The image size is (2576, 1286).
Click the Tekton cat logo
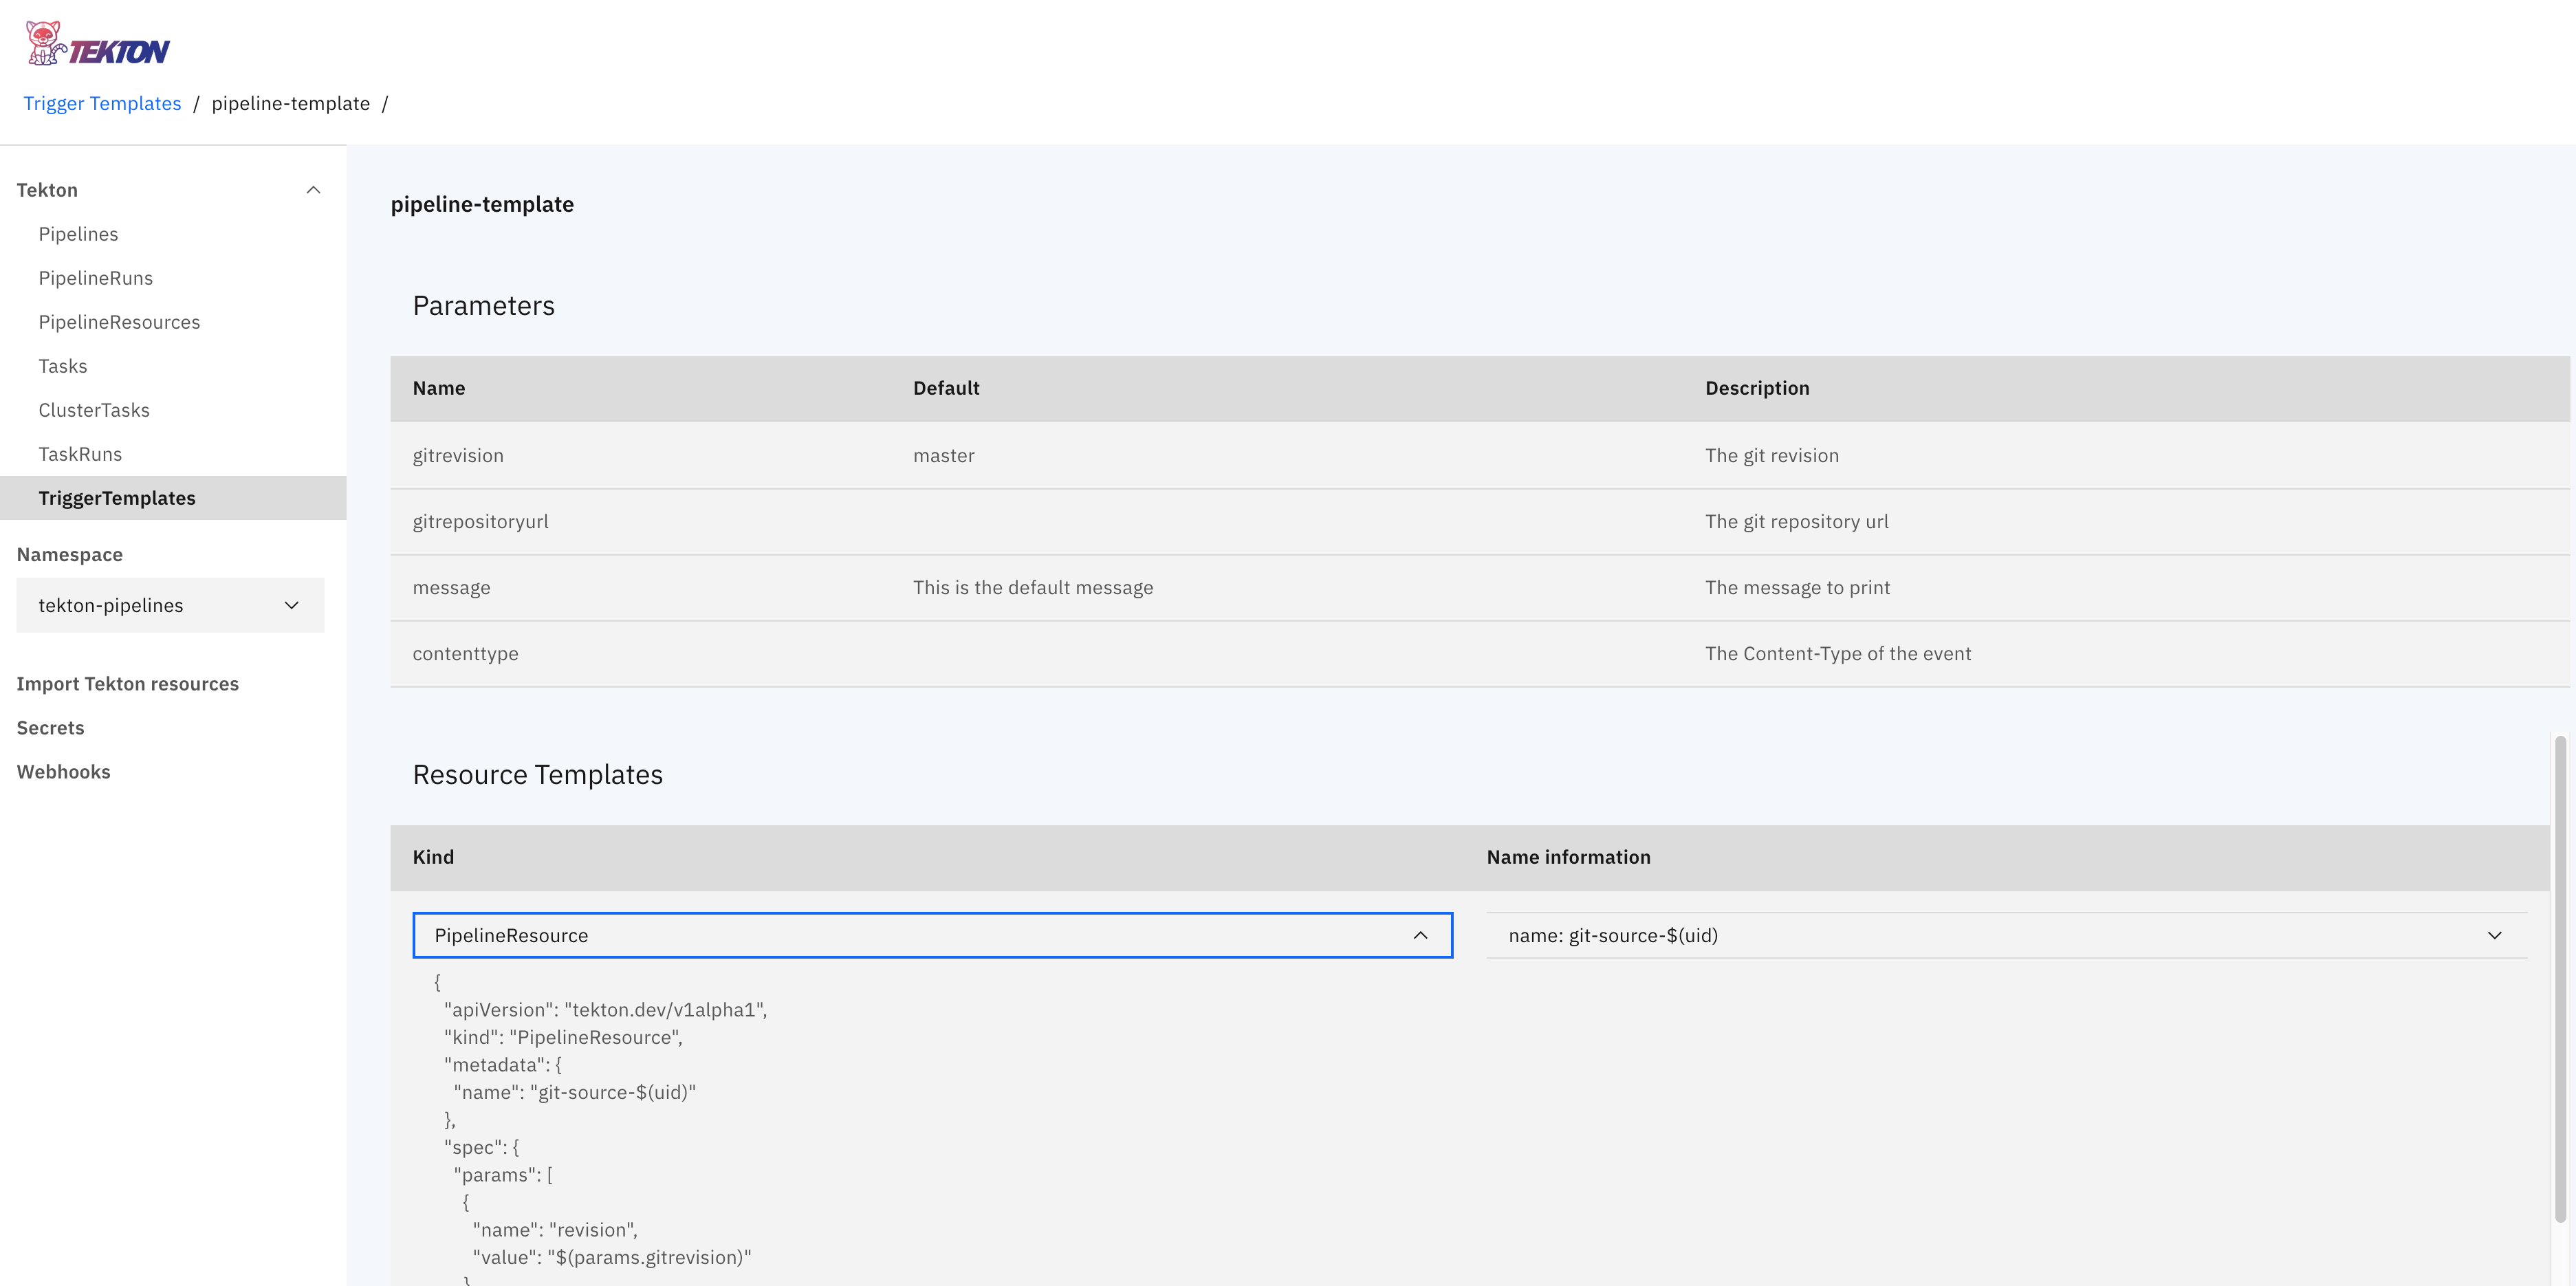coord(97,44)
